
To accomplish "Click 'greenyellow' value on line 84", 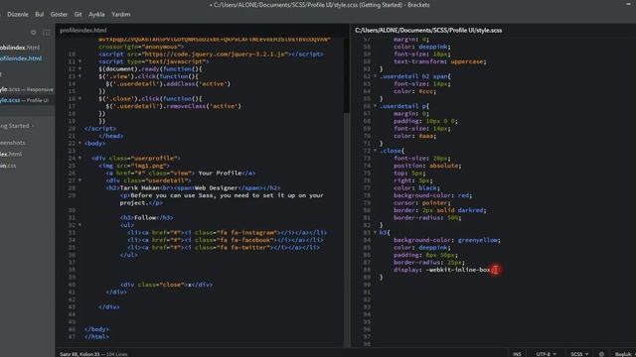I will [x=478, y=240].
